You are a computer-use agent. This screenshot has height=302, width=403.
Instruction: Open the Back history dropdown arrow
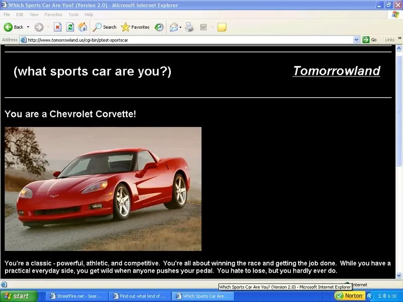pyautogui.click(x=28, y=27)
